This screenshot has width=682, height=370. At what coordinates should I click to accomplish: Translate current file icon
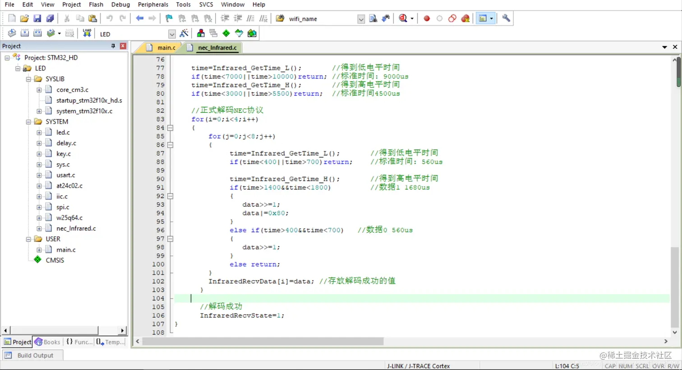click(12, 33)
